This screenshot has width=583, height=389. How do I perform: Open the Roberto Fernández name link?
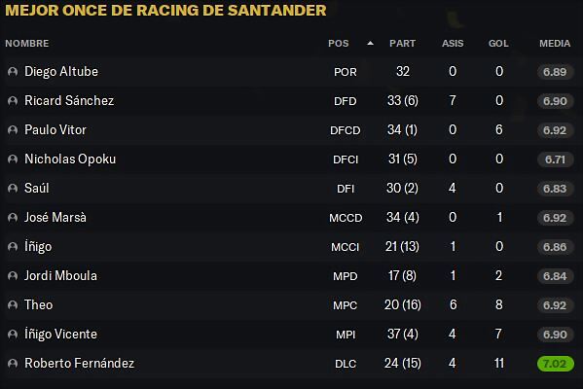point(79,364)
